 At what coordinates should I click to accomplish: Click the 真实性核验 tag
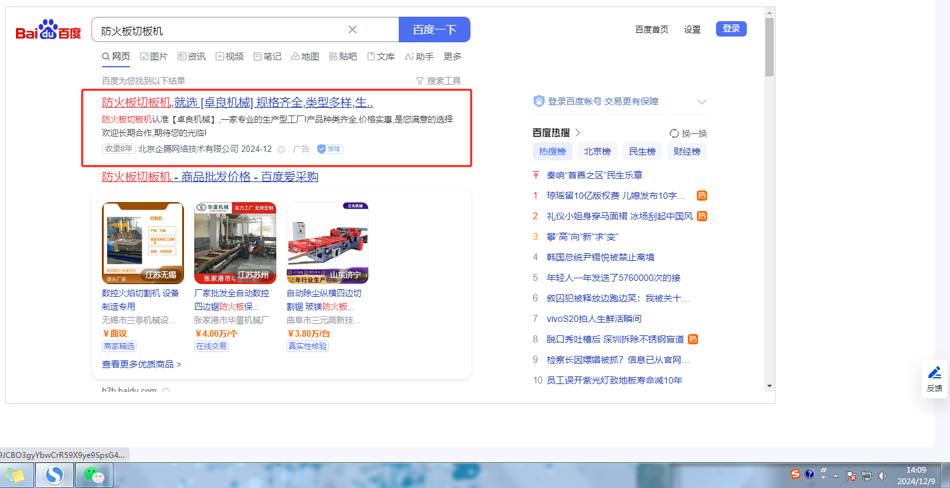pyautogui.click(x=308, y=346)
